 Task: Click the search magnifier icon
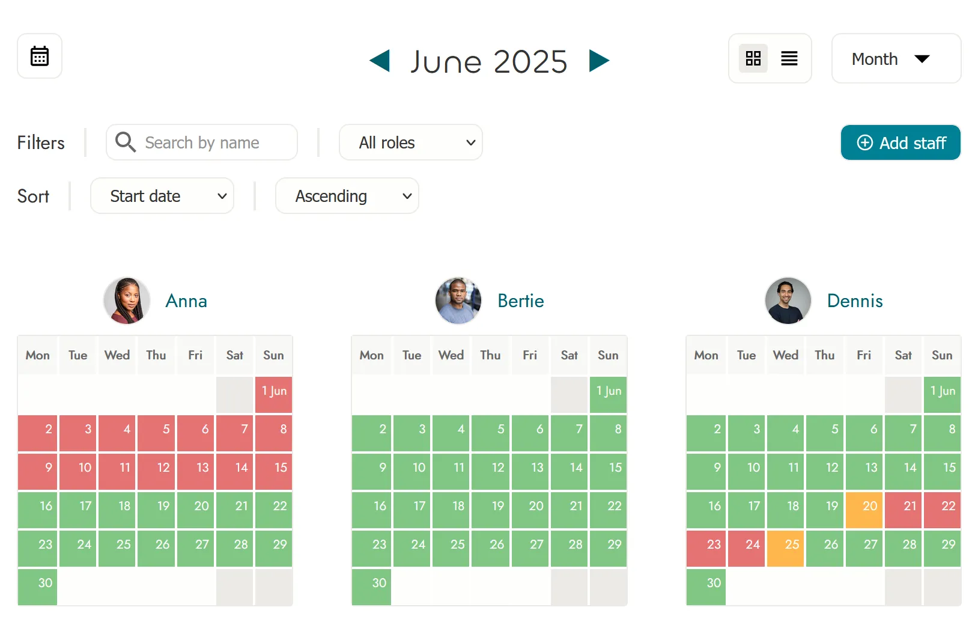tap(126, 142)
